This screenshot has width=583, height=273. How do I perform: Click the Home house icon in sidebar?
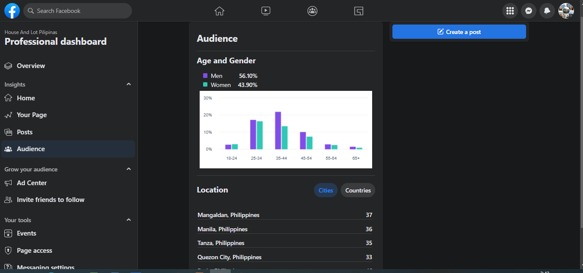(x=8, y=98)
